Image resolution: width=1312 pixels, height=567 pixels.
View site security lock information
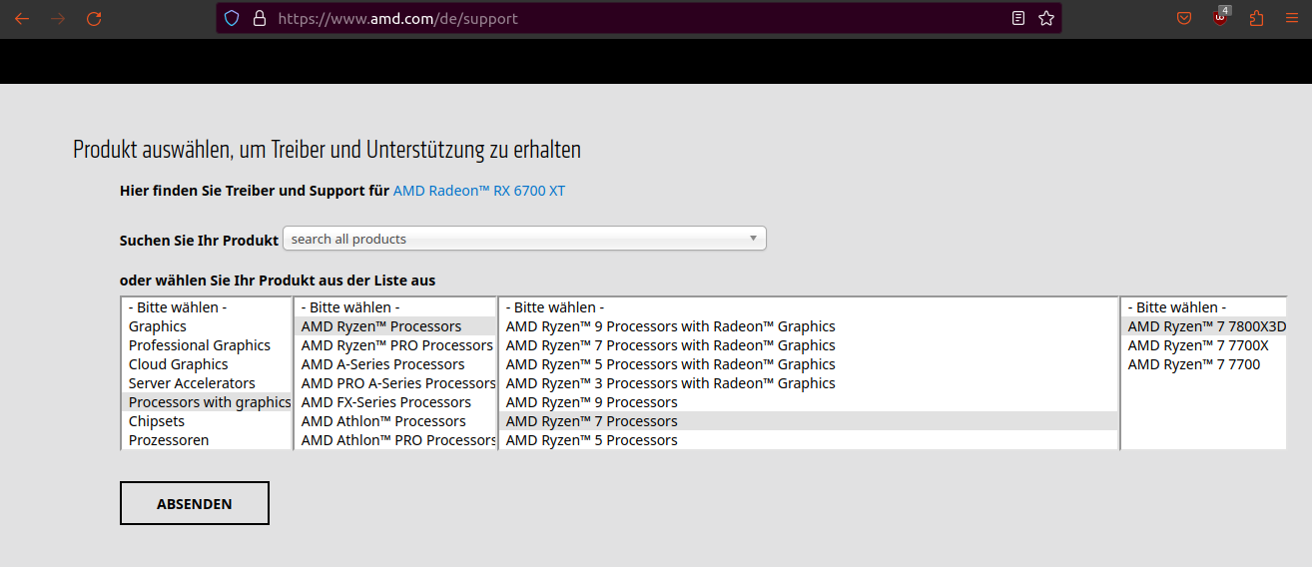pyautogui.click(x=260, y=18)
